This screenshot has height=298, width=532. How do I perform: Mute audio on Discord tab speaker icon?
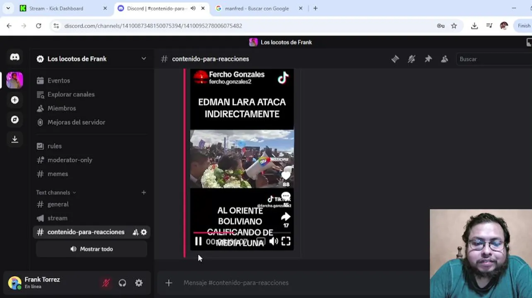pyautogui.click(x=193, y=8)
